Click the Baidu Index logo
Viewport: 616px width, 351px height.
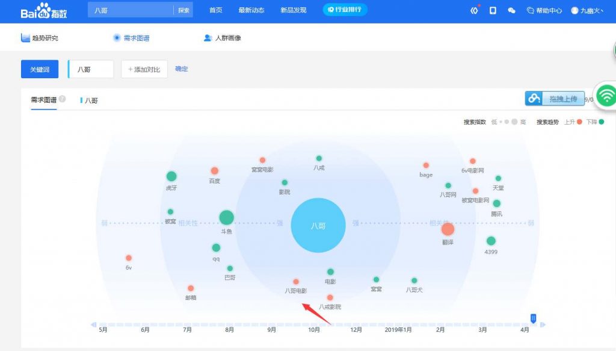pos(45,10)
